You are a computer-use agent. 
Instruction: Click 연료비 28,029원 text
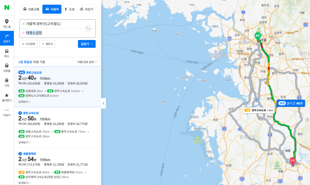pos(77,84)
